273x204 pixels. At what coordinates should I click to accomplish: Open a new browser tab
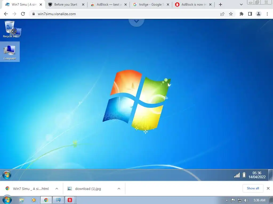[x=220, y=5]
